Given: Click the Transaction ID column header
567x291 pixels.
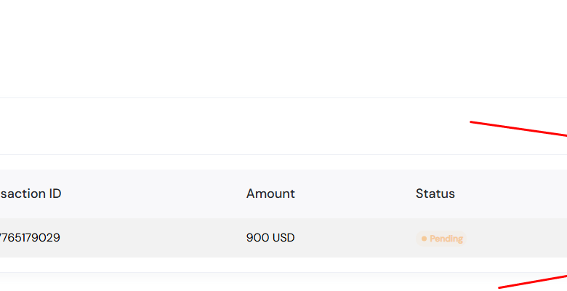Looking at the screenshot, I should click(31, 194).
